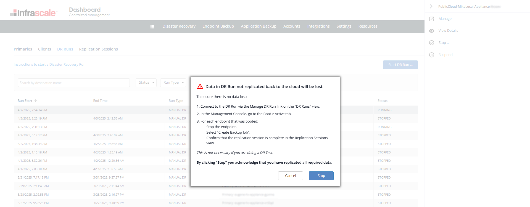The width and height of the screenshot is (530, 207).
Task: Click the Stop checkmark circle icon
Action: pos(432,43)
